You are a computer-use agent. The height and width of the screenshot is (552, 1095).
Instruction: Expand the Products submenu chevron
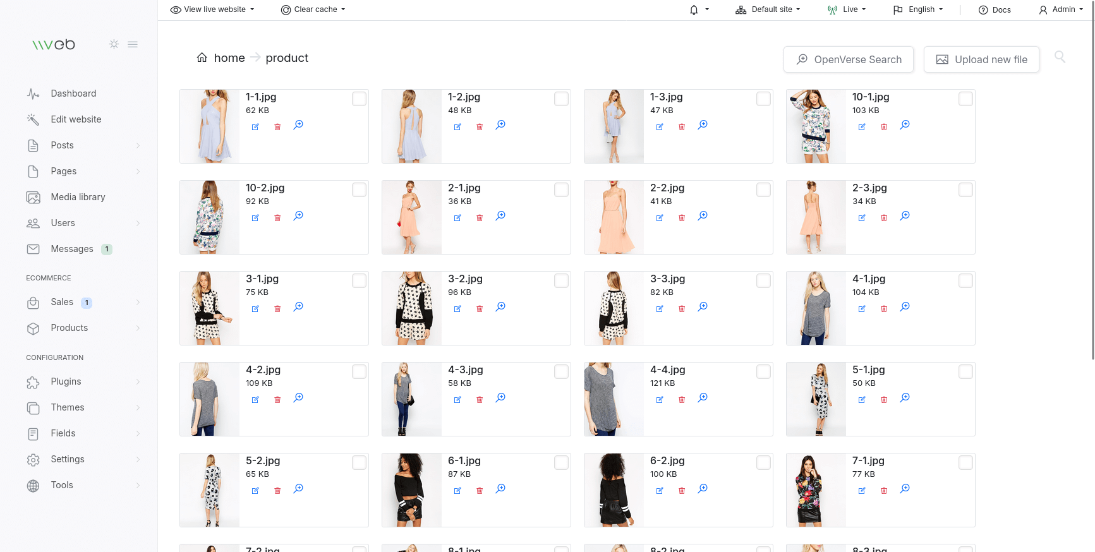click(138, 328)
